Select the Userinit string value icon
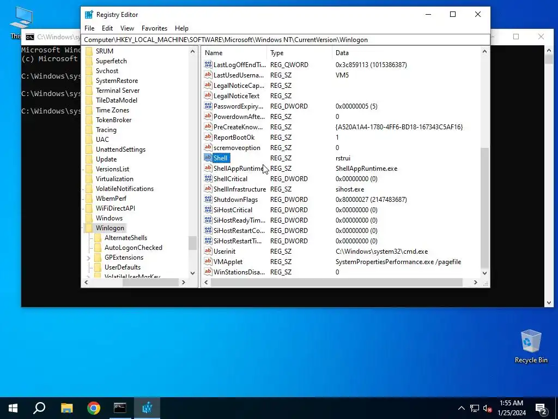558x419 pixels. point(208,251)
